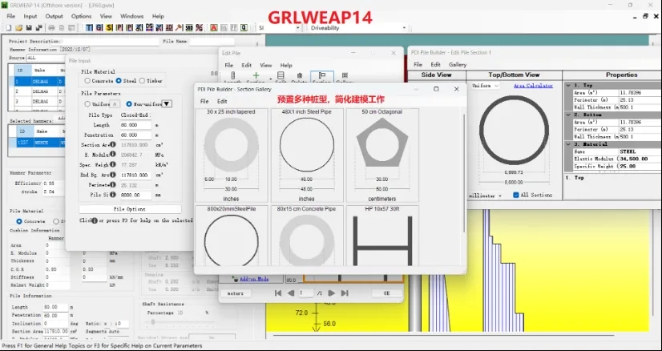
Task: Open Gallery menu in Edit Pile Section window
Action: tap(458, 64)
